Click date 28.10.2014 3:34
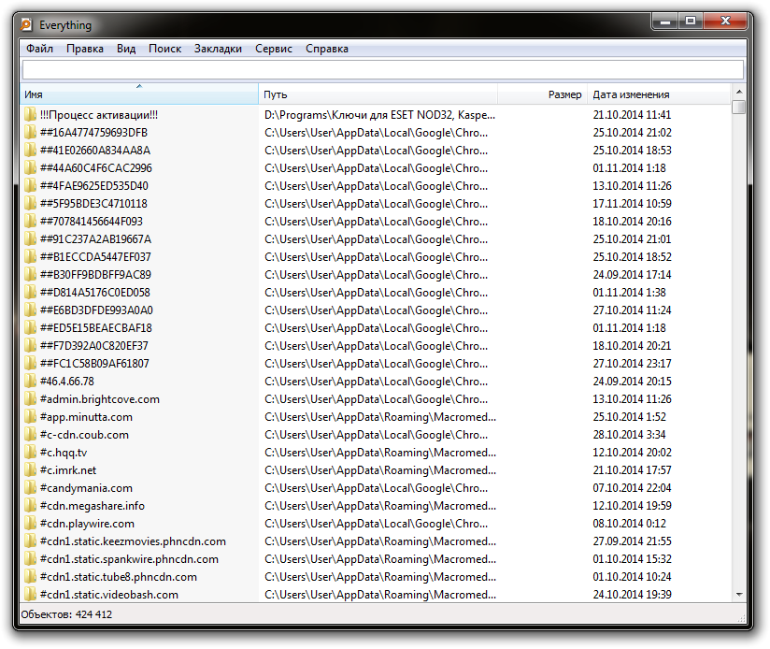Screen dimensions: 770x649 [629, 435]
